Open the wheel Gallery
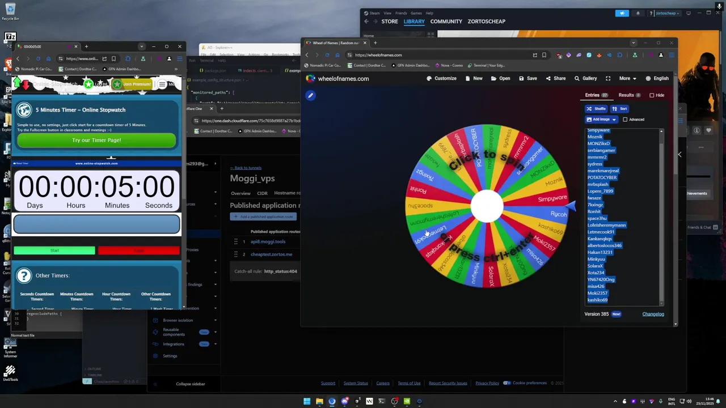Screen dimensions: 726x408 (x=585, y=78)
